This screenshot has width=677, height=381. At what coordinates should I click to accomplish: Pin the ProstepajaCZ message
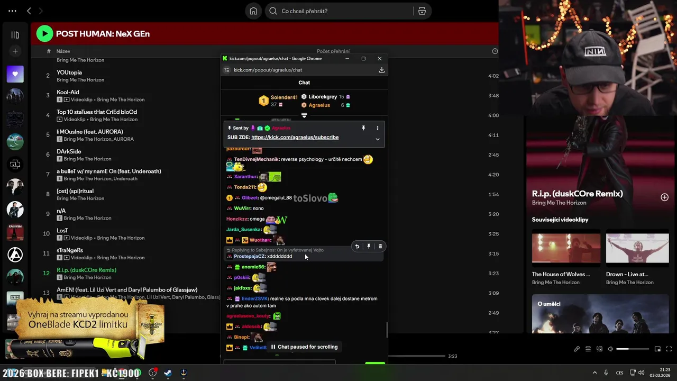369,247
